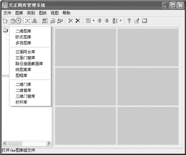
Task: Select the bottom-left preview cell
Action: pos(86,126)
